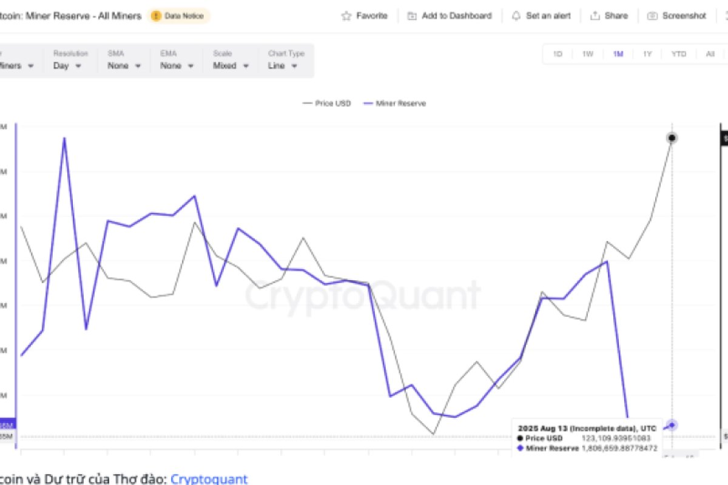Click the black Price USD data point
This screenshot has width=728, height=485.
point(672,138)
